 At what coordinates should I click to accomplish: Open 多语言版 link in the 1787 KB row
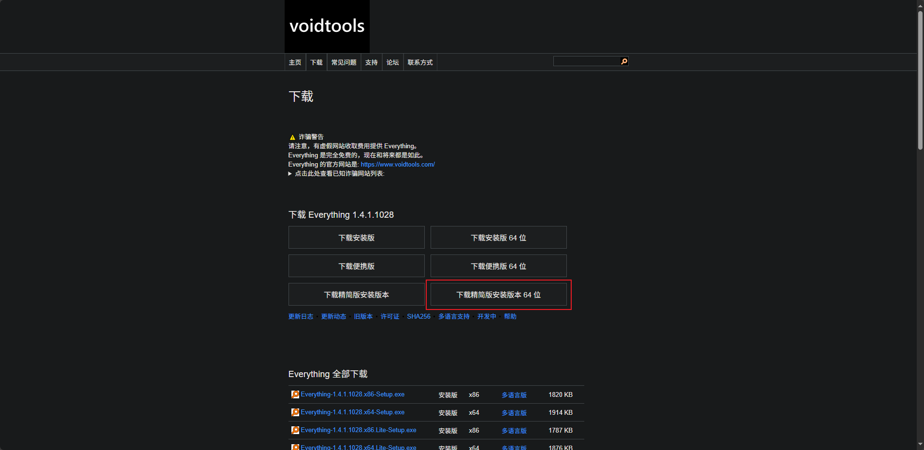click(514, 431)
